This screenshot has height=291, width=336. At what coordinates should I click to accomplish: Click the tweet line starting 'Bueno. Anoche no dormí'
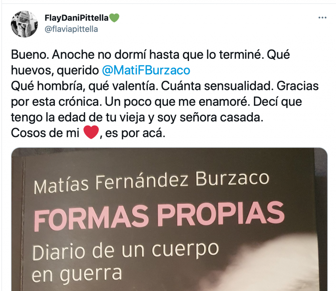click(150, 54)
